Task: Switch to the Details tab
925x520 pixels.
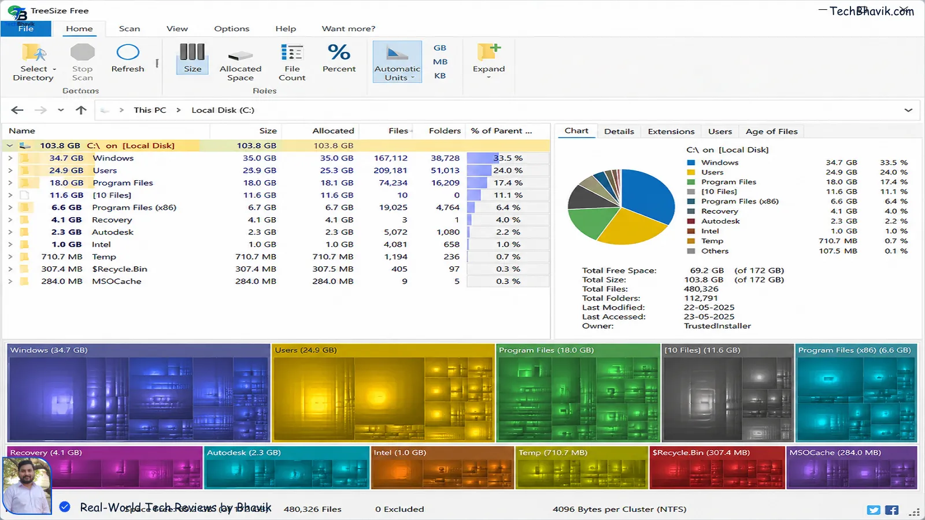Action: coord(619,131)
